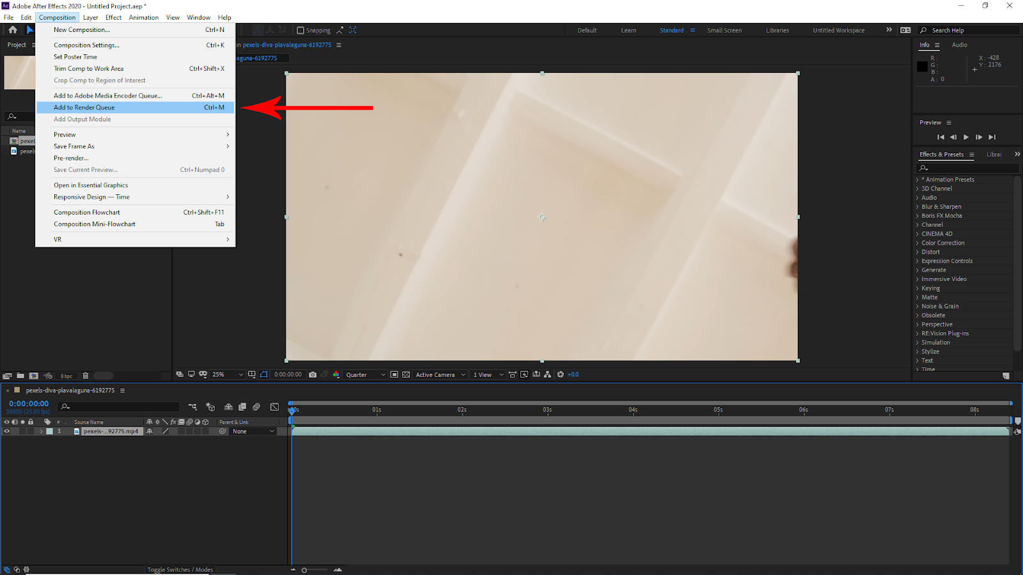The height and width of the screenshot is (575, 1023).
Task: Open the Quarter resolution dropdown
Action: click(365, 375)
